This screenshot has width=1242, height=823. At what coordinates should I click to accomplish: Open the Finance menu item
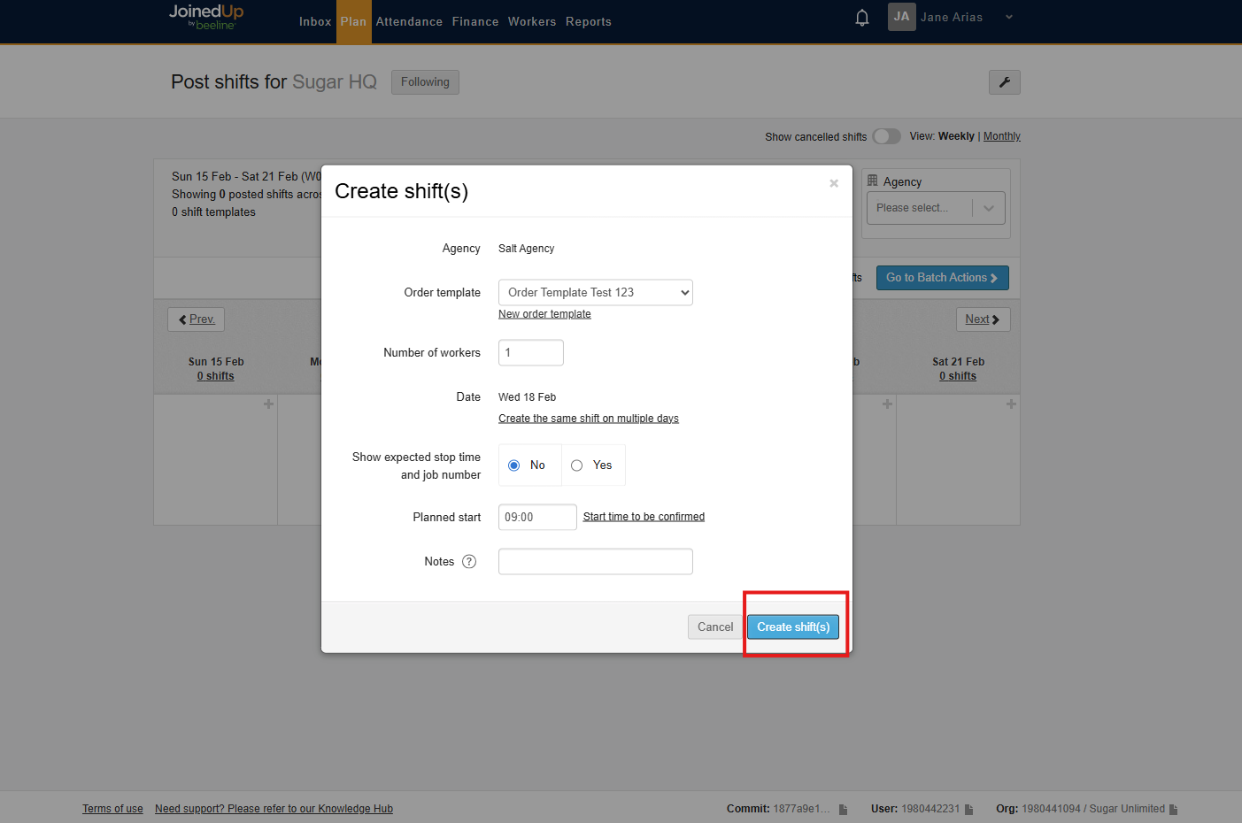[475, 22]
